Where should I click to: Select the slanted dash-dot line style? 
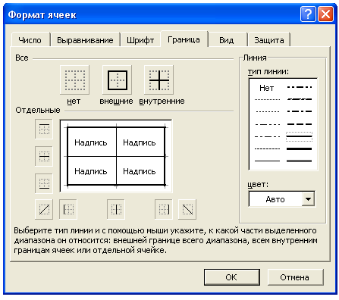300,99
